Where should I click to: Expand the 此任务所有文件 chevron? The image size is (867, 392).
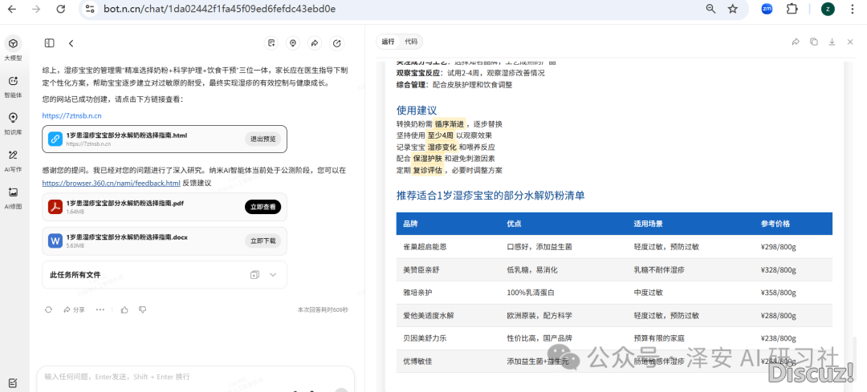coord(273,274)
